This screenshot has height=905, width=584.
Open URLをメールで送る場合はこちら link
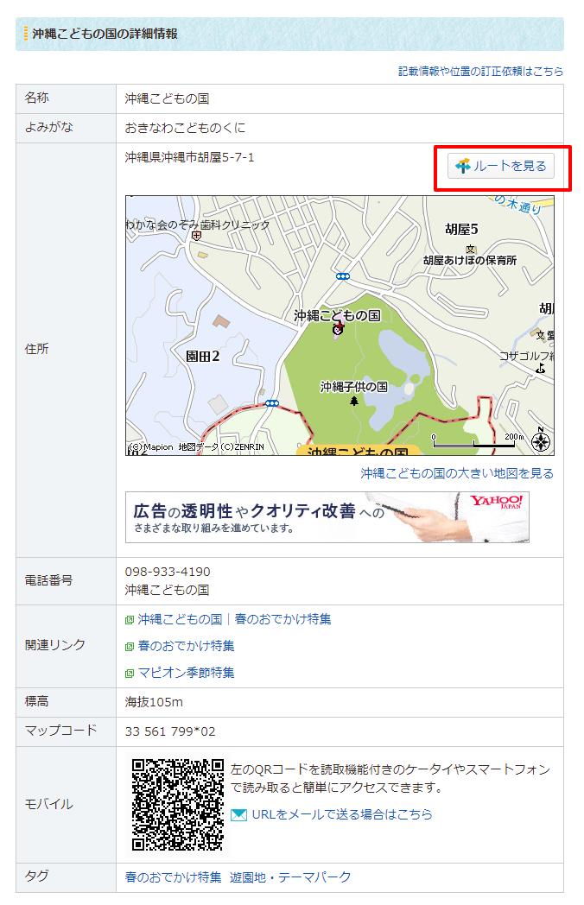(x=342, y=814)
